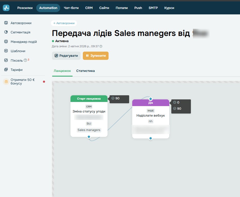This screenshot has height=197, width=240.
Task: Open Менеджер подій in the sidebar
Action: point(24,42)
